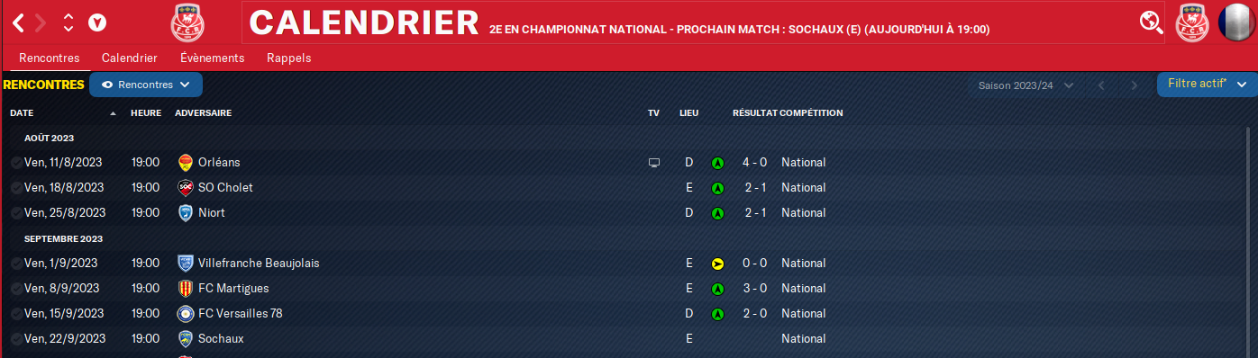
Task: Open the world search globe icon
Action: tap(1152, 22)
